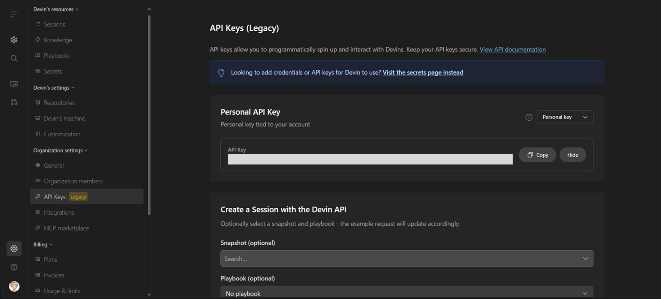
Task: Click the Legacy badge on API Keys
Action: click(x=78, y=197)
